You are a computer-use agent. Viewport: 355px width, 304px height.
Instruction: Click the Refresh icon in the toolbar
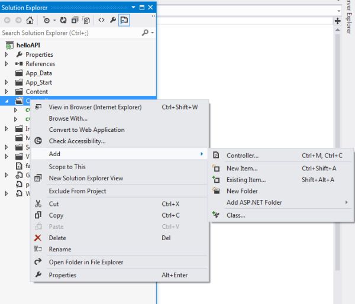[63, 20]
